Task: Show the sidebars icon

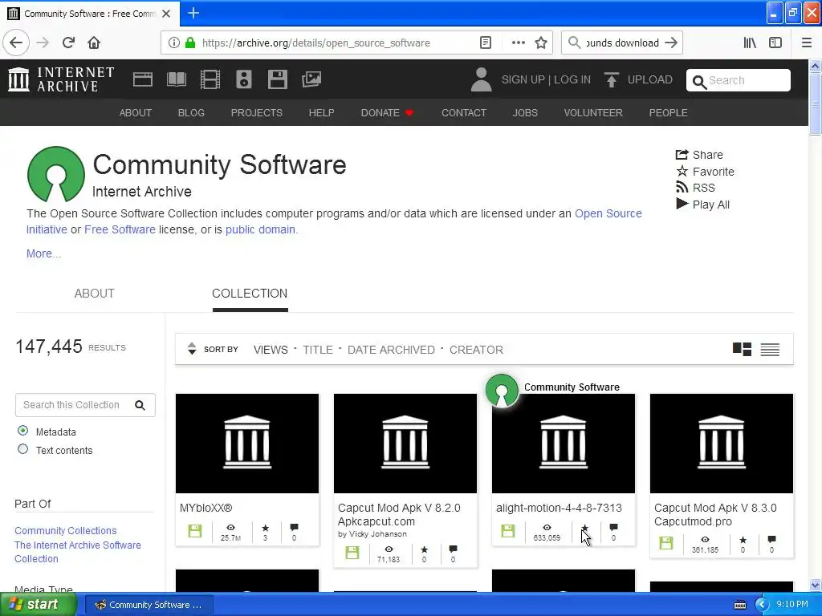Action: [775, 43]
